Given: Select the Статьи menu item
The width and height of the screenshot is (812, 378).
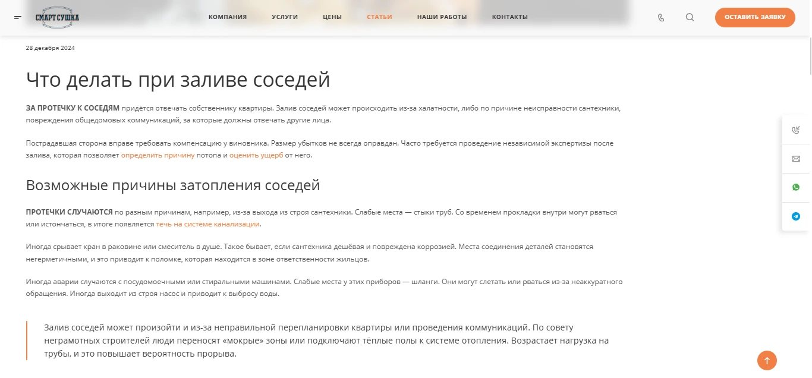Looking at the screenshot, I should tap(379, 17).
